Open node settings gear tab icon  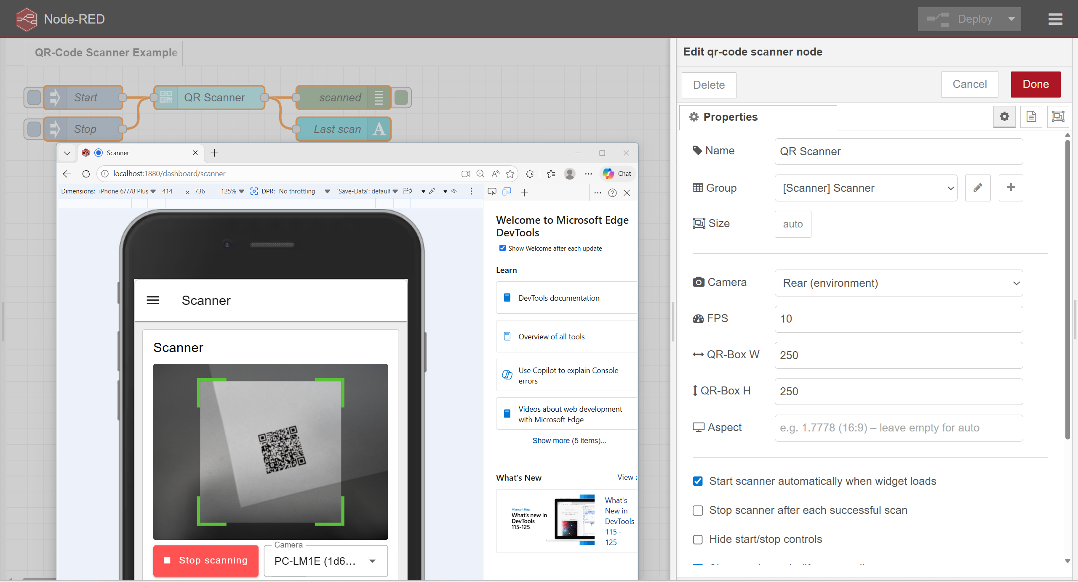pyautogui.click(x=1004, y=116)
